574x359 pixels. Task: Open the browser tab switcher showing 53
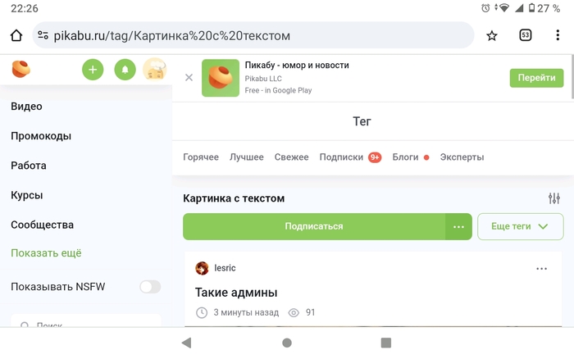pyautogui.click(x=526, y=35)
